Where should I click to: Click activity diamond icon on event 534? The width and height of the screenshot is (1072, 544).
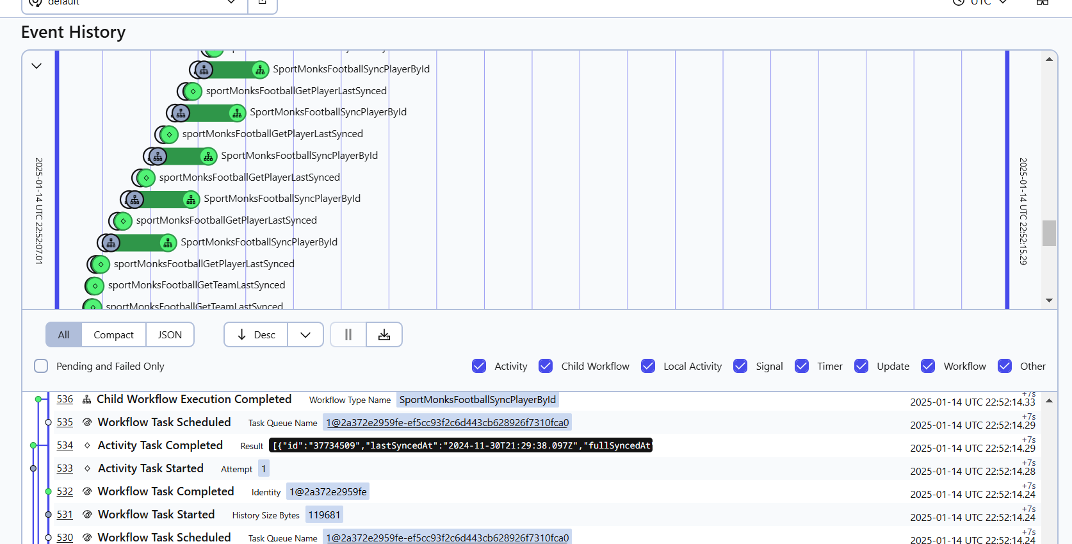click(x=87, y=445)
